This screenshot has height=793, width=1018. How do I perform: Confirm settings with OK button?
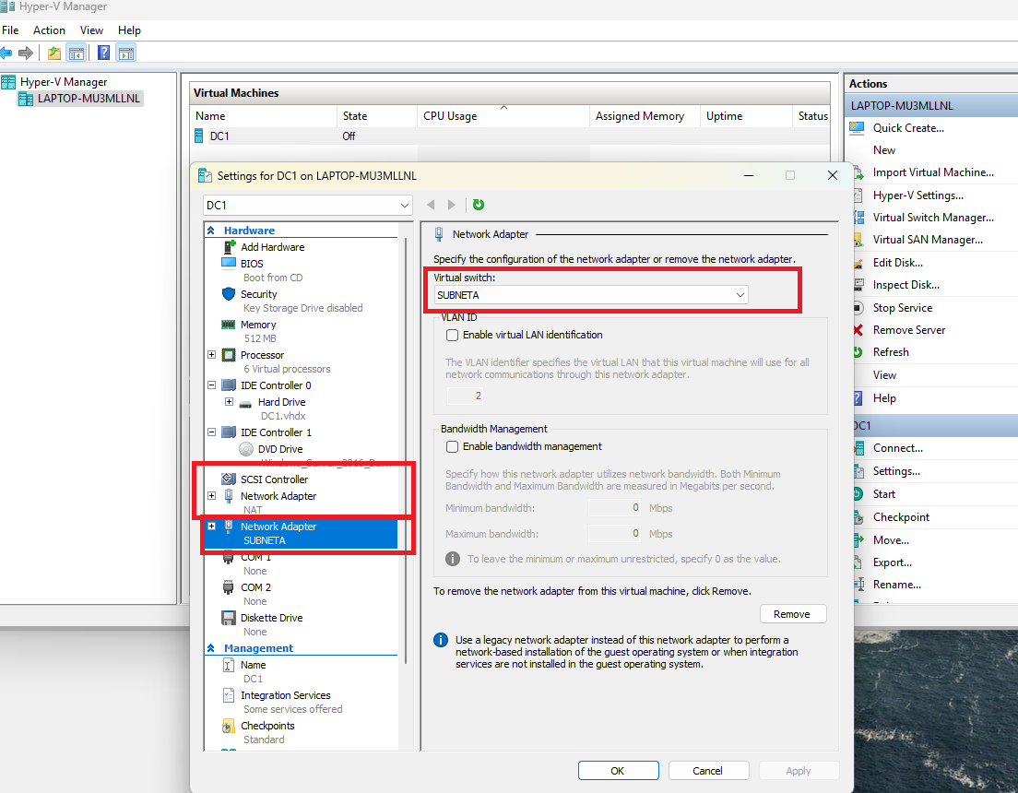tap(618, 770)
